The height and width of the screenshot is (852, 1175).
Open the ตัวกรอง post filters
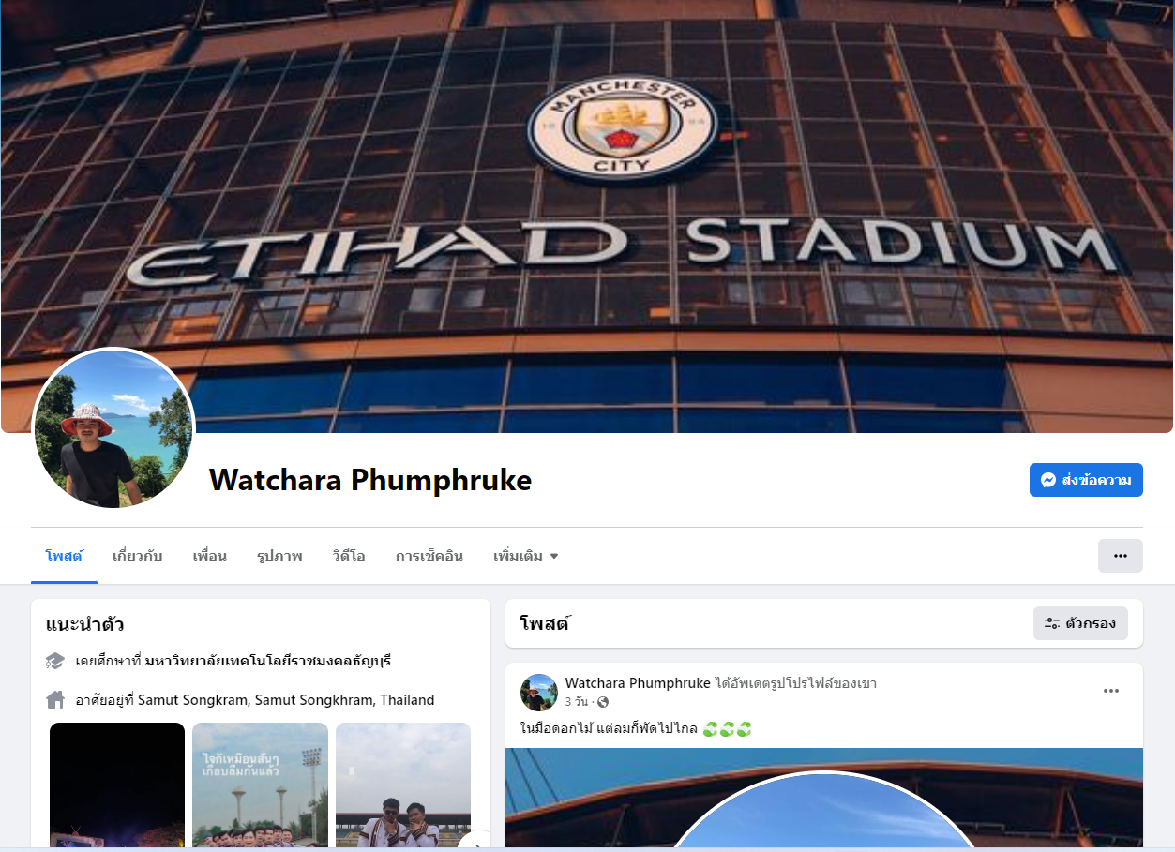click(x=1080, y=623)
